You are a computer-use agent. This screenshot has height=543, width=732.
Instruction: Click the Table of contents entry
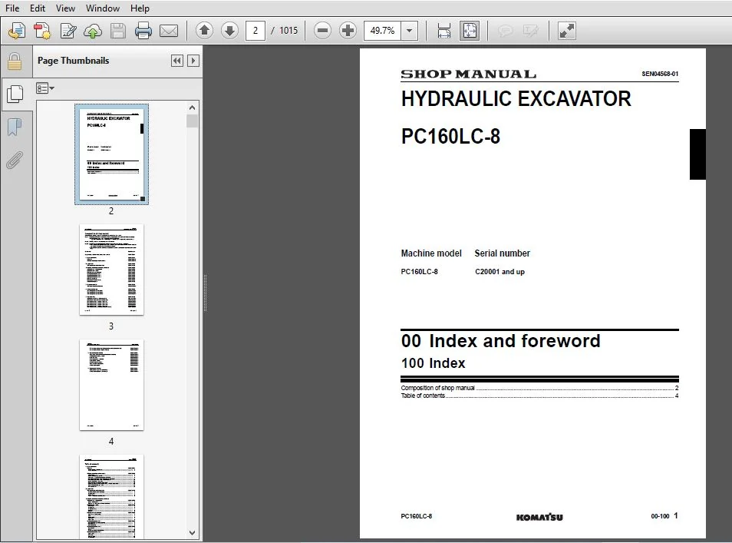539,396
